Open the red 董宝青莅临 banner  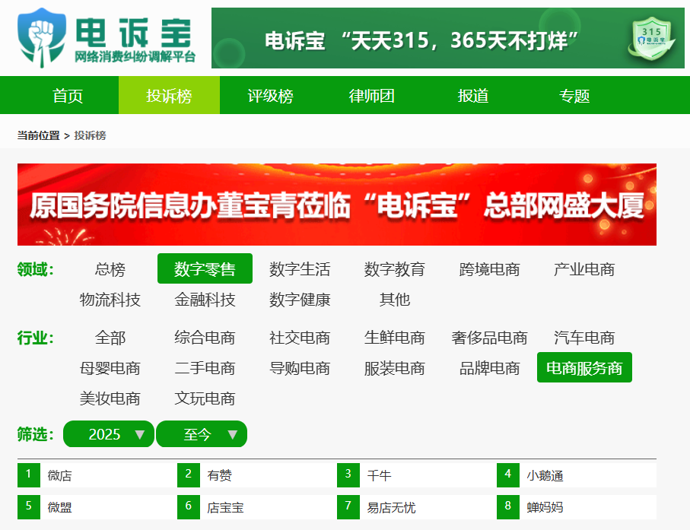pyautogui.click(x=337, y=205)
